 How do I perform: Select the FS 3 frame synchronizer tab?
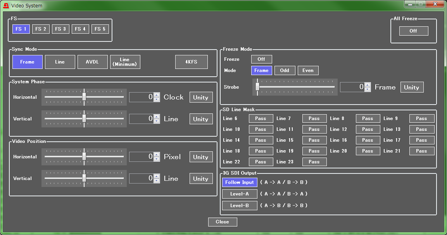click(60, 29)
